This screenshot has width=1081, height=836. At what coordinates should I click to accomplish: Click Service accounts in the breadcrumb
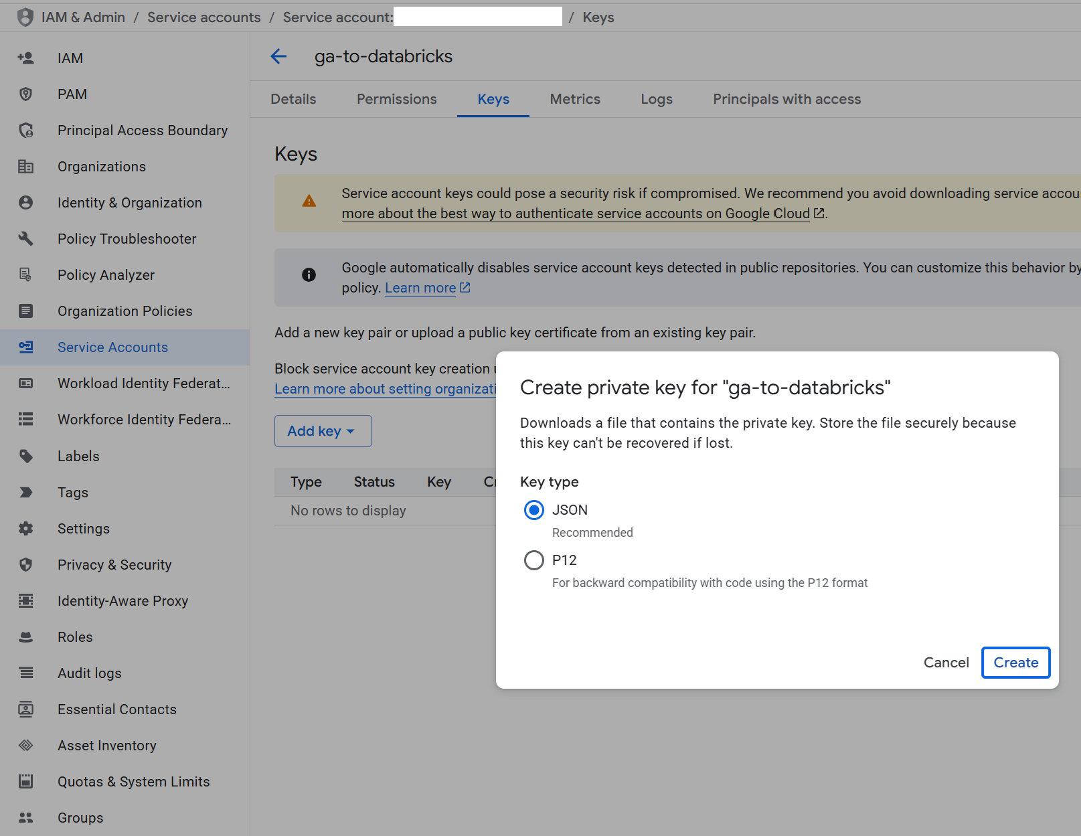coord(204,17)
